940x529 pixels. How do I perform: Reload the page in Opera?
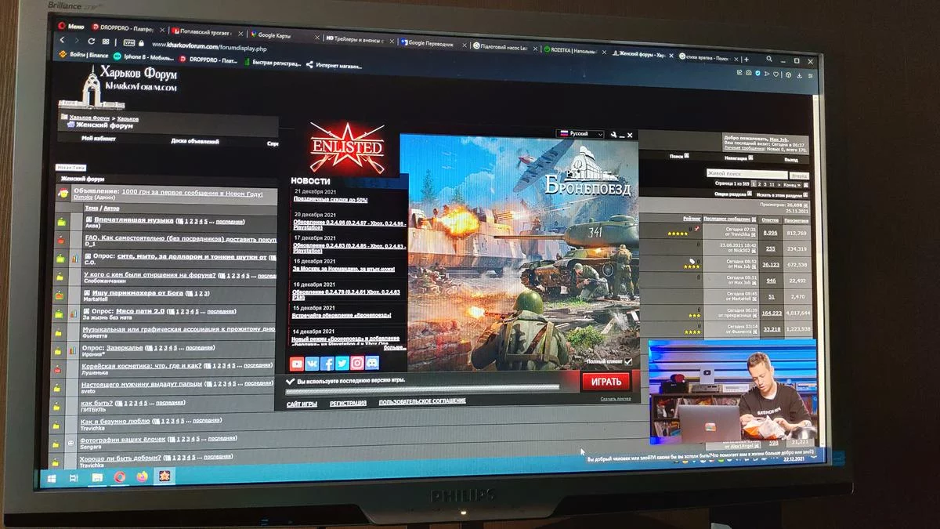(92, 41)
